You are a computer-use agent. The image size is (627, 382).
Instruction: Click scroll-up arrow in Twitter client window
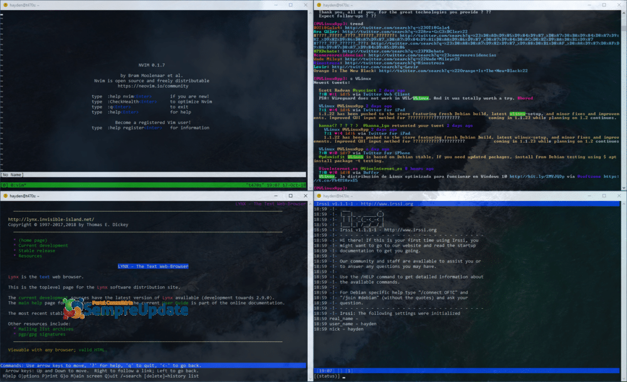[624, 13]
